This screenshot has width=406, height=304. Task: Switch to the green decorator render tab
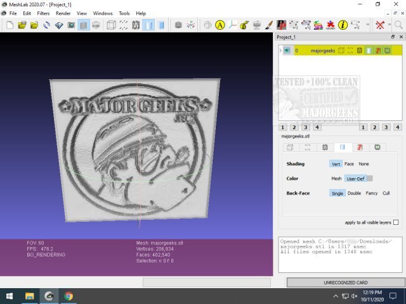(x=377, y=148)
